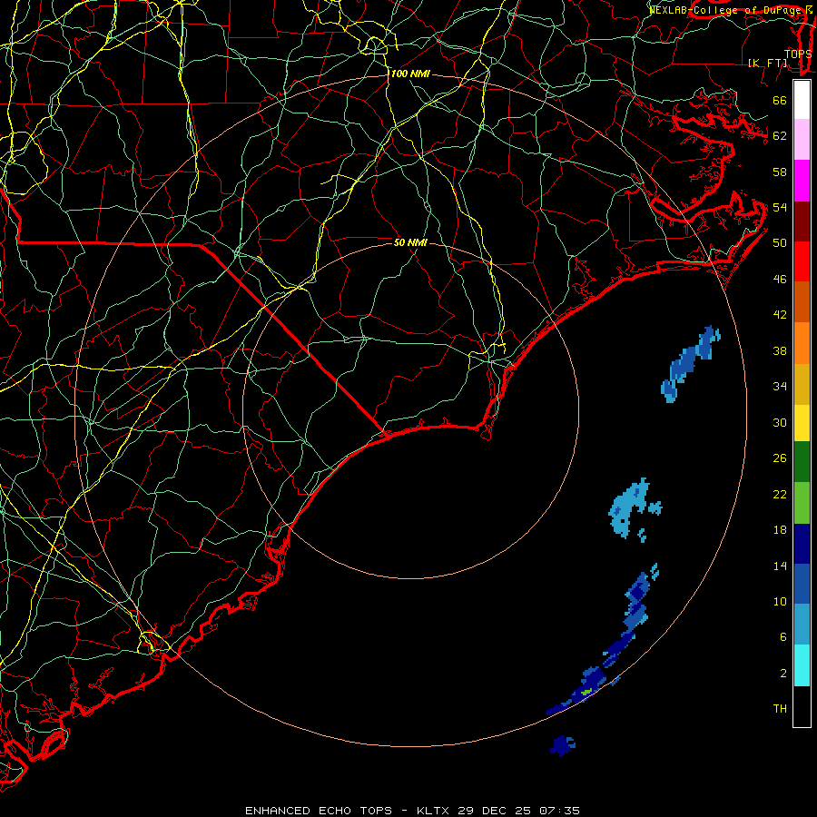Pick the cyan legend swatch

pyautogui.click(x=802, y=665)
